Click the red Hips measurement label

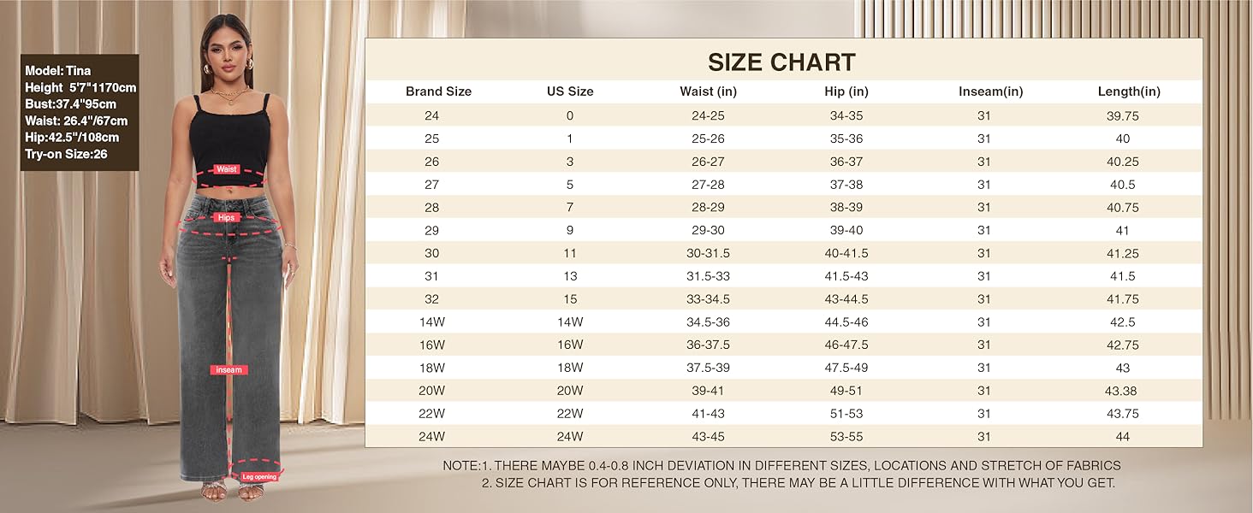click(x=226, y=218)
